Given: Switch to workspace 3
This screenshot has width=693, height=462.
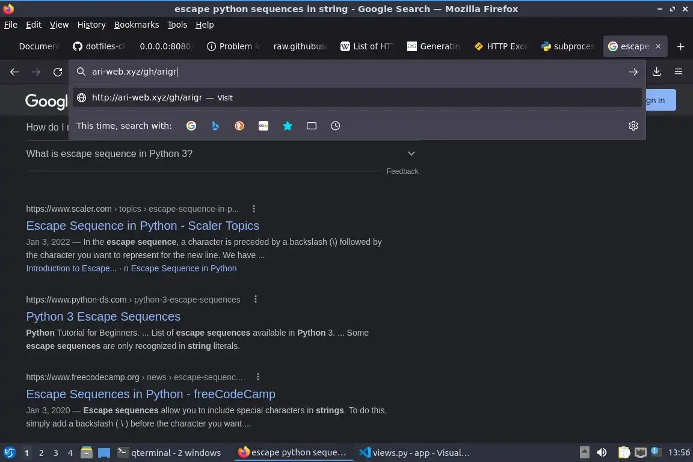Looking at the screenshot, I should click(x=56, y=453).
